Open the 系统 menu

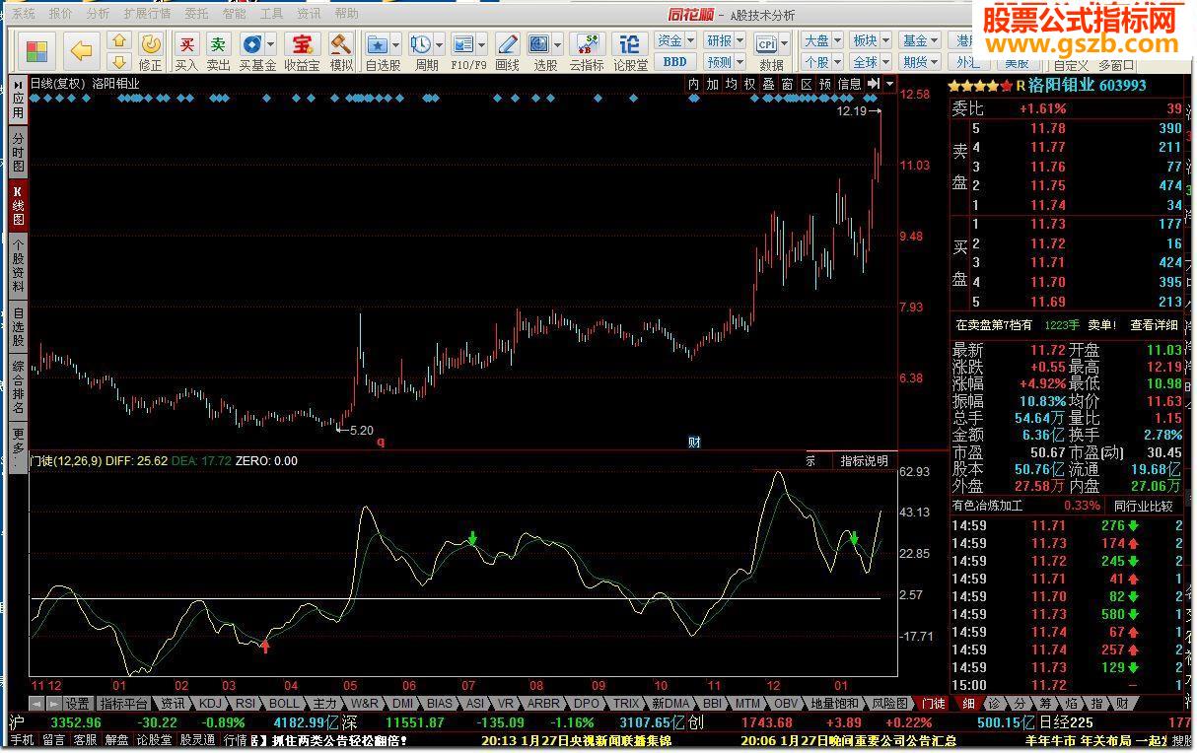click(24, 14)
